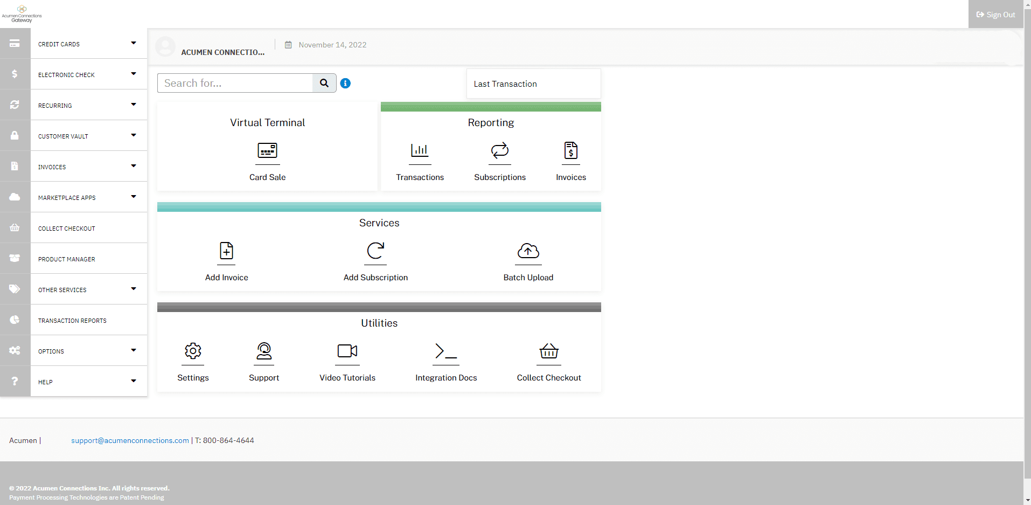Viewport: 1031px width, 505px height.
Task: Open the Integration Docs terminal icon
Action: click(x=446, y=351)
